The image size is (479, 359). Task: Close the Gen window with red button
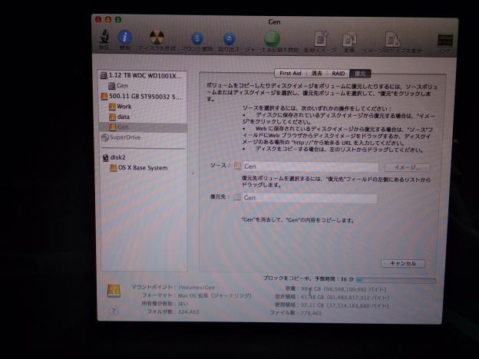coord(98,19)
